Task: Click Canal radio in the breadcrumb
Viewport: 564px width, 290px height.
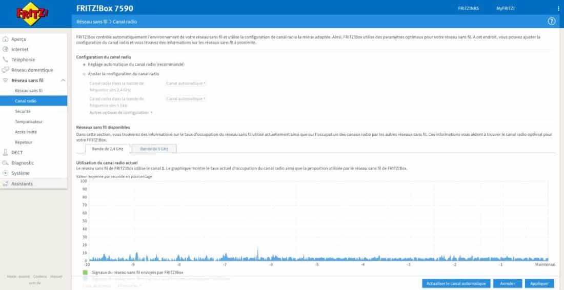Action: 125,22
